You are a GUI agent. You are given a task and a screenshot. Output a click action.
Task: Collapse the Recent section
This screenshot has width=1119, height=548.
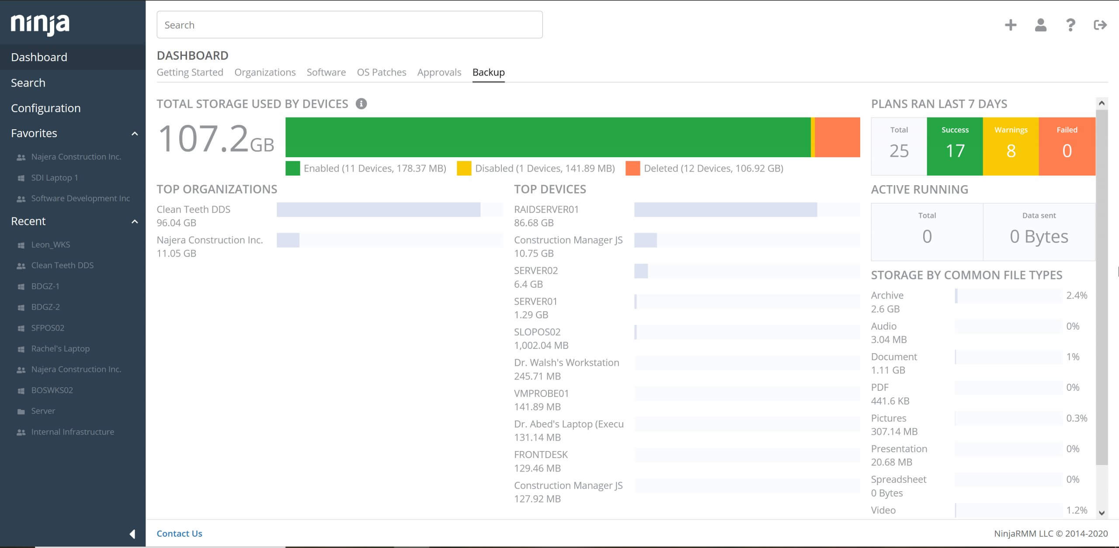[134, 221]
